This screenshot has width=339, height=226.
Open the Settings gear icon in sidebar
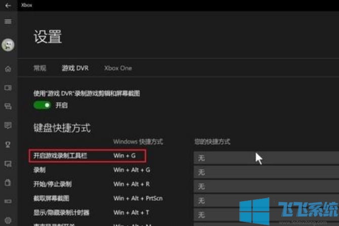8,220
